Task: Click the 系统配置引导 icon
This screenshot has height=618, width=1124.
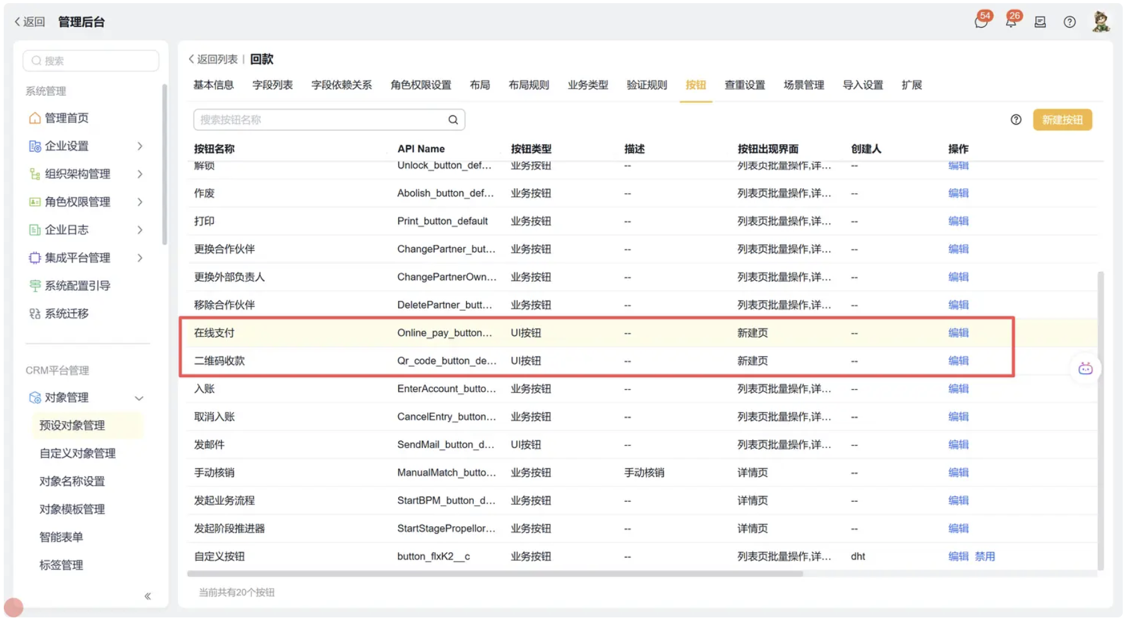Action: [35, 286]
